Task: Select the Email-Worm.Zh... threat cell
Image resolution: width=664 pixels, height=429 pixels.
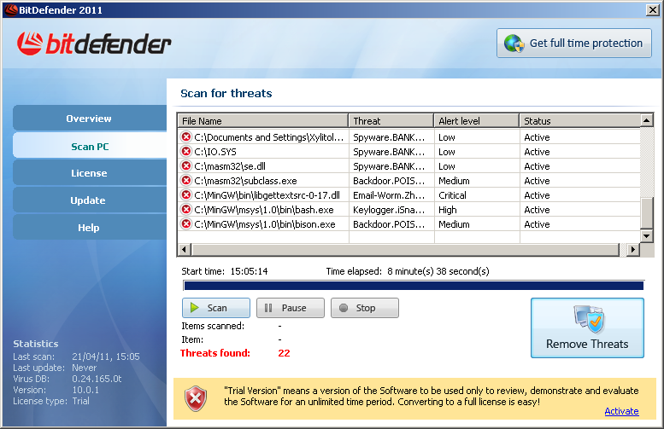Action: click(x=389, y=194)
